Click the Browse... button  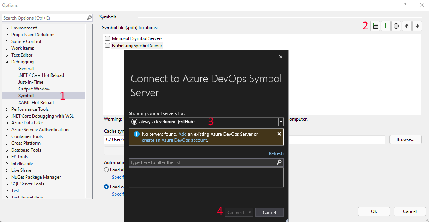coord(406,139)
